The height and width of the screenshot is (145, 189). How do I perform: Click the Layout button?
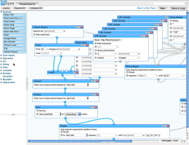6,8
